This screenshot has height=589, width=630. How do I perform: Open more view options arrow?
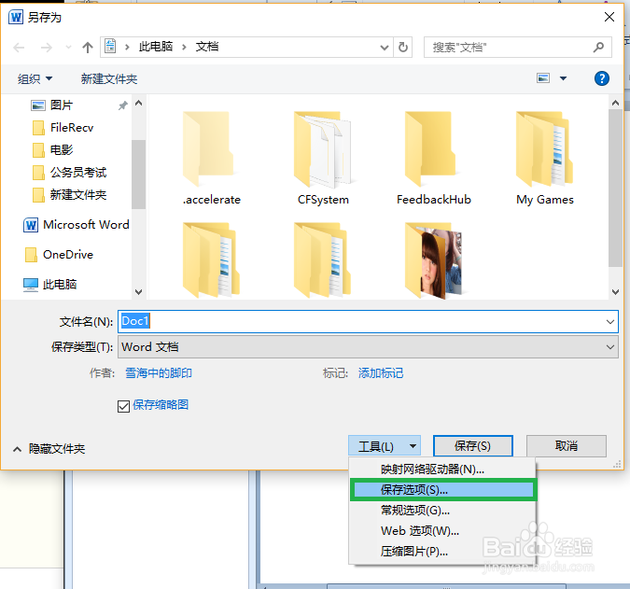tap(564, 78)
